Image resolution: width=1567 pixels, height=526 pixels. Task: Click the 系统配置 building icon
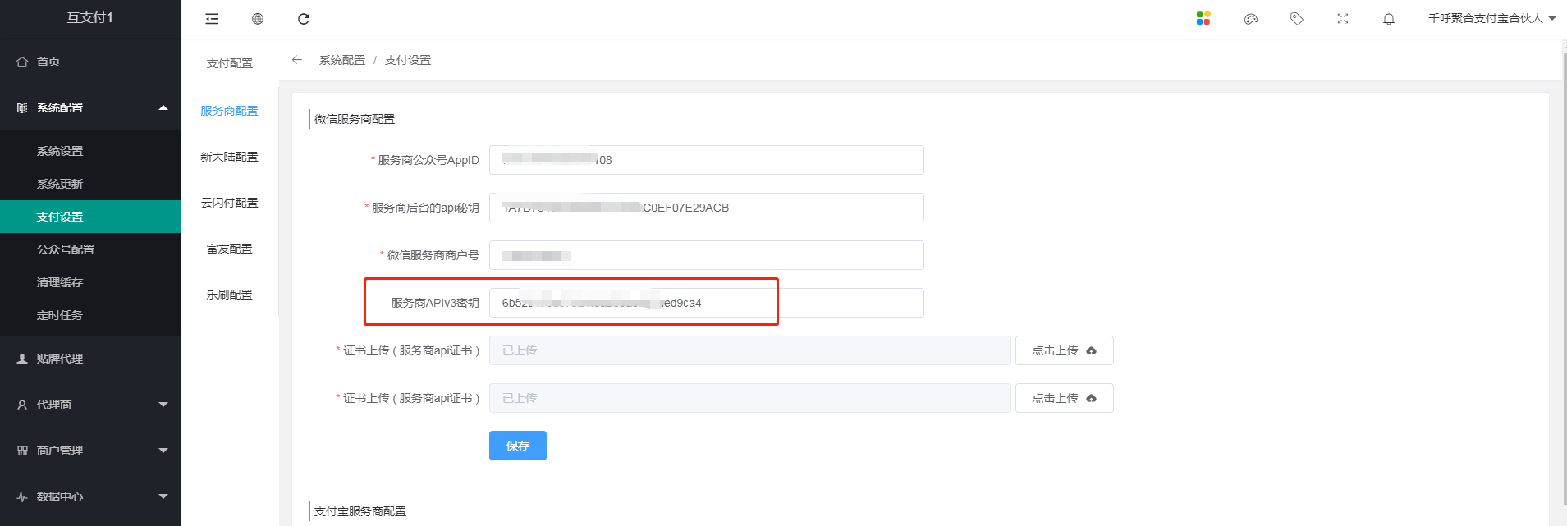click(22, 107)
